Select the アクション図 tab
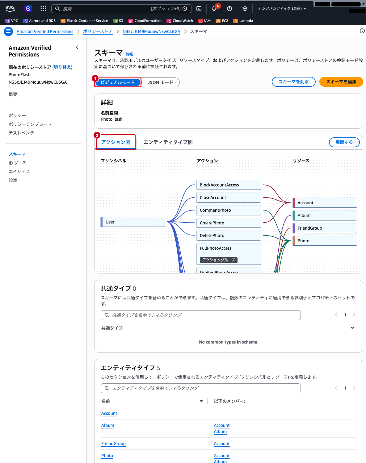This screenshot has height=463, width=366. pyautogui.click(x=116, y=142)
